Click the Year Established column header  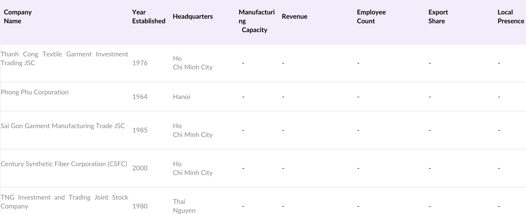[149, 17]
